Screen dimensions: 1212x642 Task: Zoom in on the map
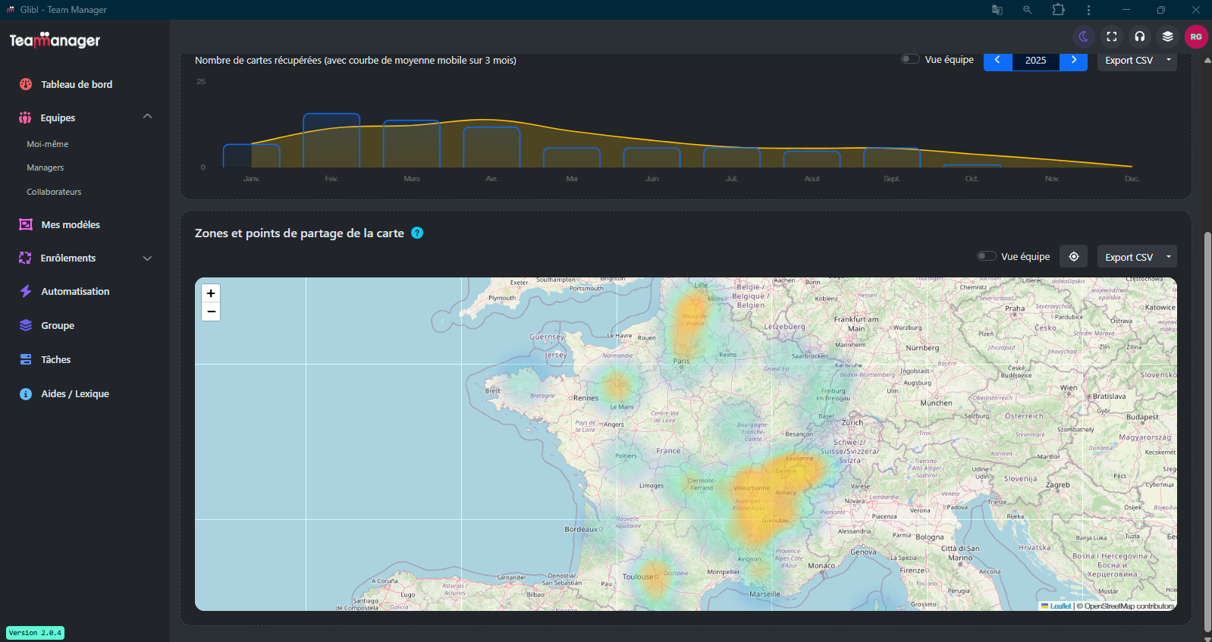[211, 293]
